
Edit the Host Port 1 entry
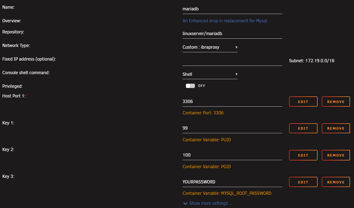tap(303, 102)
